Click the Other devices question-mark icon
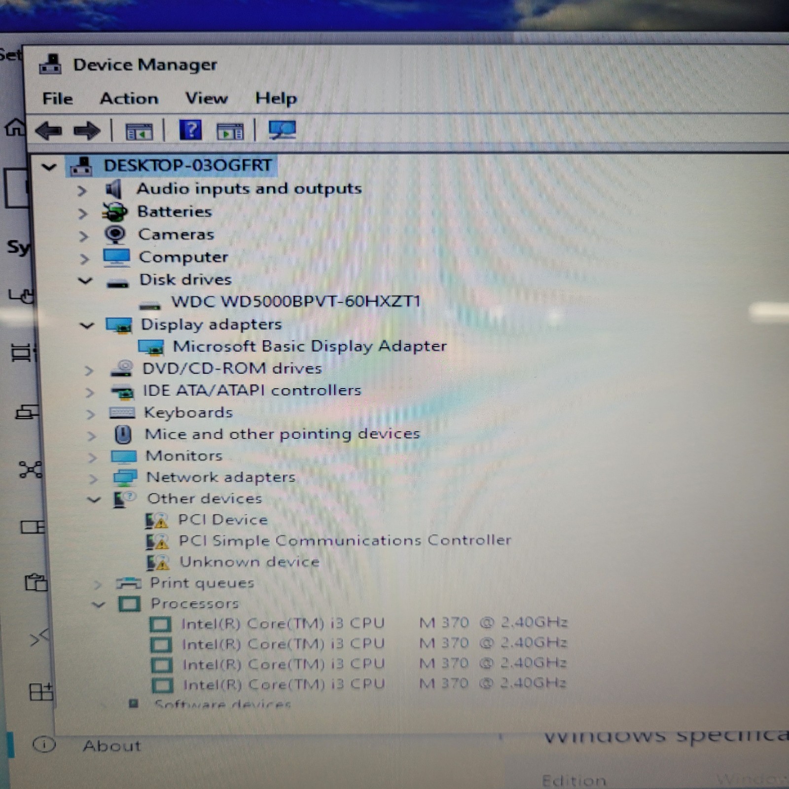789x789 pixels. pyautogui.click(x=124, y=499)
